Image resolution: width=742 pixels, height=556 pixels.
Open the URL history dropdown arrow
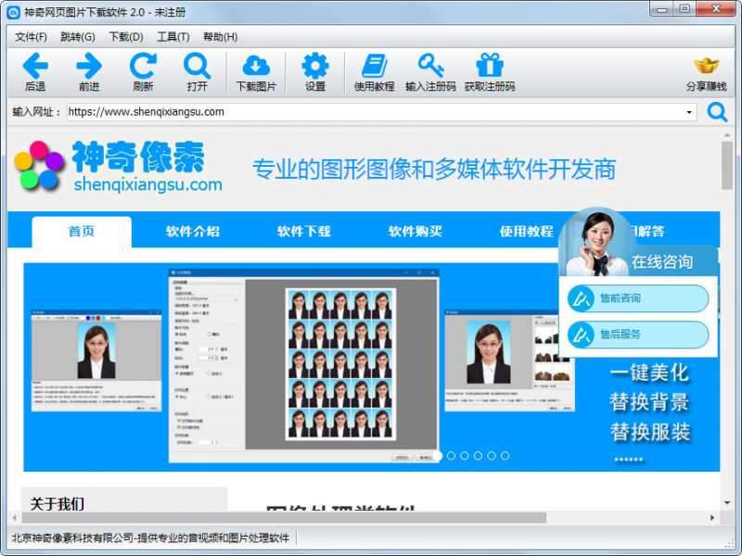tap(690, 111)
